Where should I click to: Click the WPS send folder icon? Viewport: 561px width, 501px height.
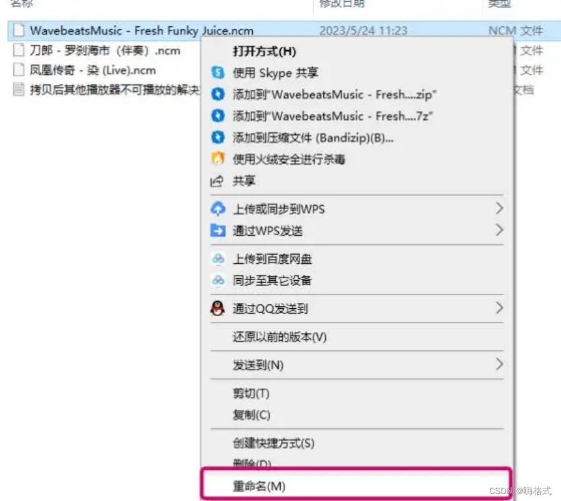tap(218, 230)
